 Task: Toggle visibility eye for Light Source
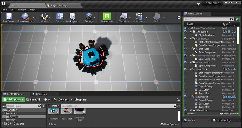[185, 49]
